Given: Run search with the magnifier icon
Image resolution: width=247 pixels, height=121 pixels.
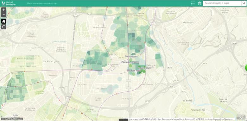Looking at the screenshot, I should 244,3.
